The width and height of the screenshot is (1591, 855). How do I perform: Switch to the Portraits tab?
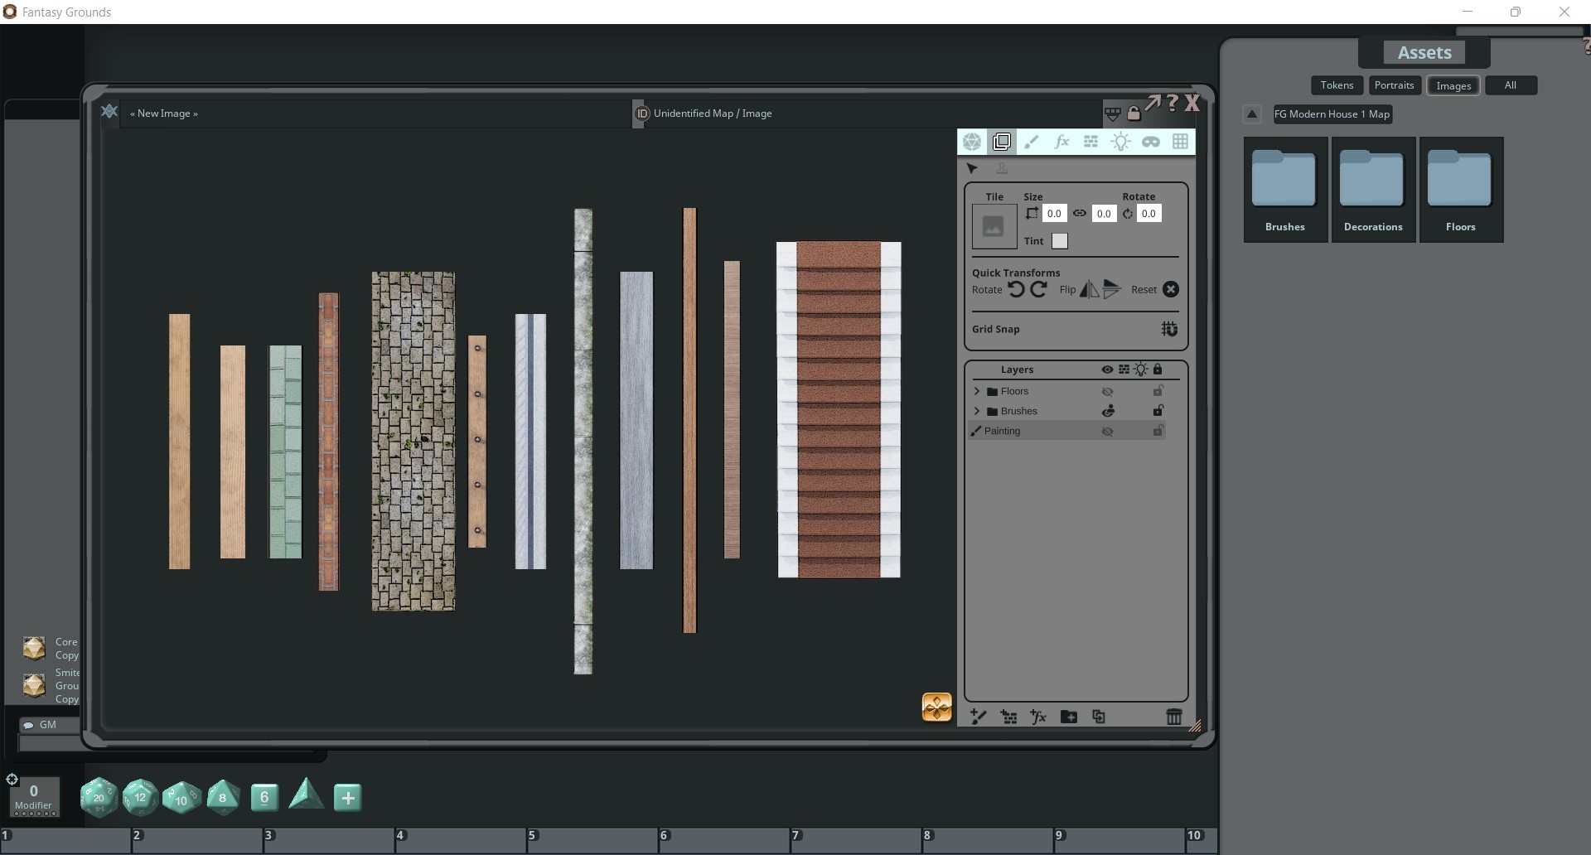(x=1394, y=85)
